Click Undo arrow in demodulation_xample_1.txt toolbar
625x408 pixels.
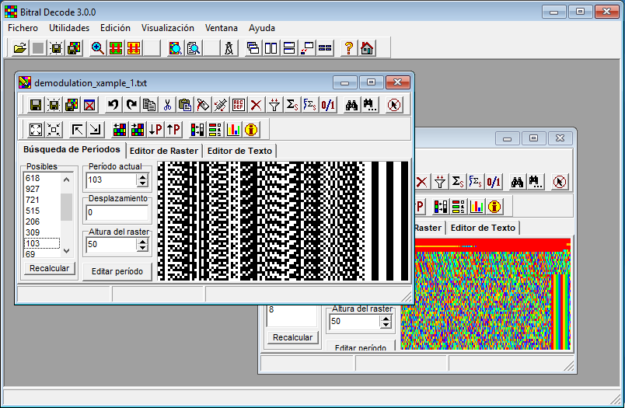113,105
